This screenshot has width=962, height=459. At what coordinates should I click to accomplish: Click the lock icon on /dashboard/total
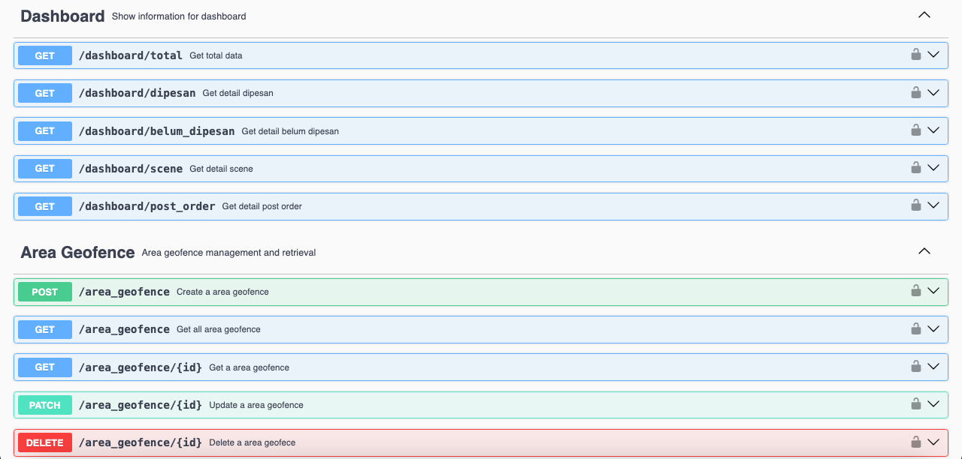[915, 55]
